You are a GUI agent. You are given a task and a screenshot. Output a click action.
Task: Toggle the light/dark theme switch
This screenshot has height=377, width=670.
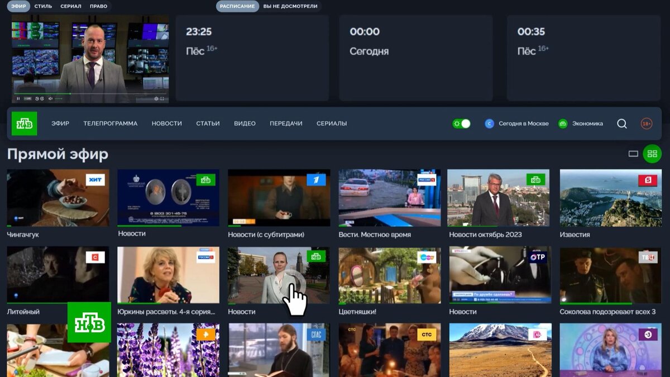(462, 123)
